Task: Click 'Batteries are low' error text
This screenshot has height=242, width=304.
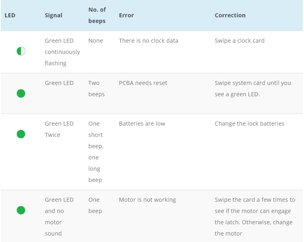Action: point(142,124)
